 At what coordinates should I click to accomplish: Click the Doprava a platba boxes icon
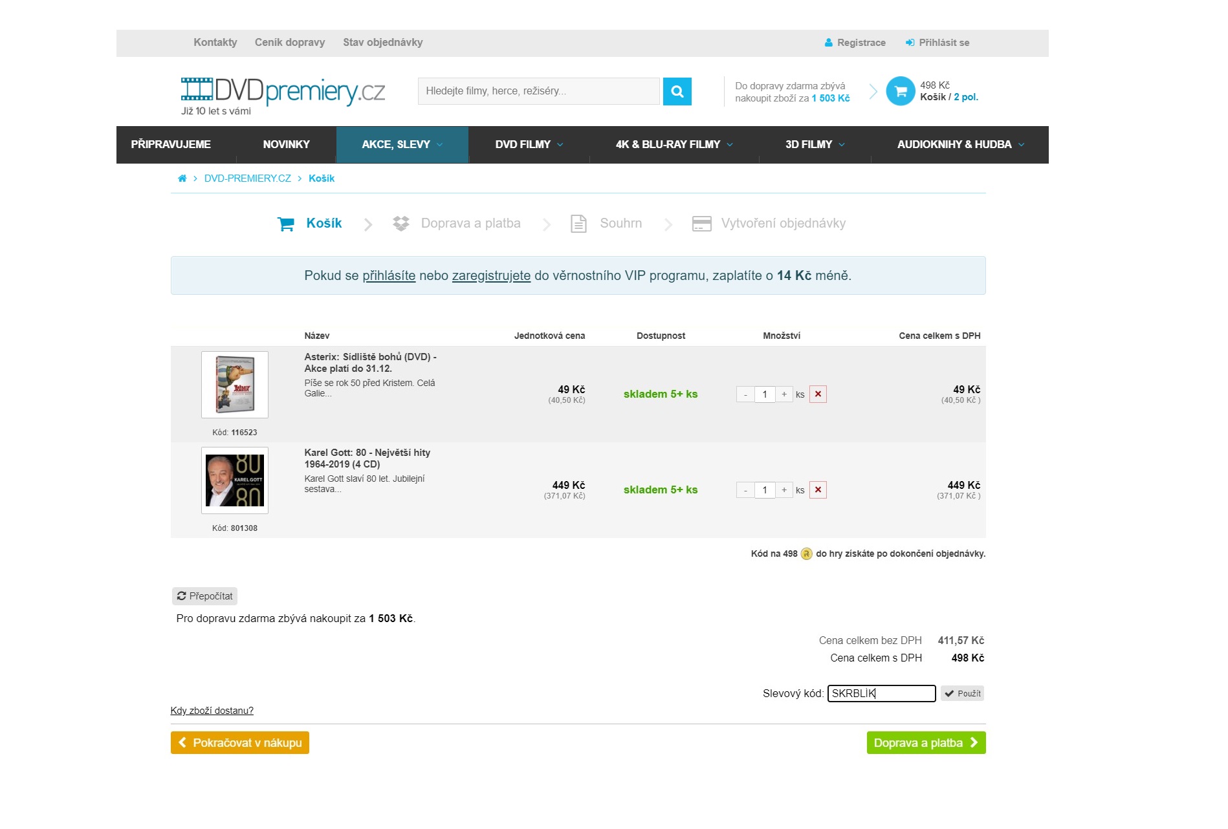pyautogui.click(x=401, y=223)
